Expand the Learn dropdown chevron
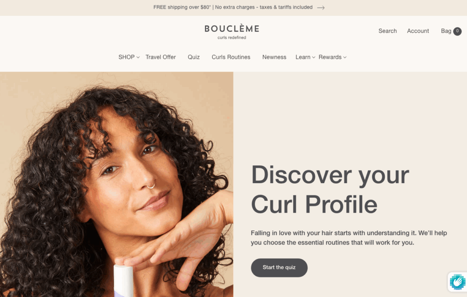 tap(314, 57)
